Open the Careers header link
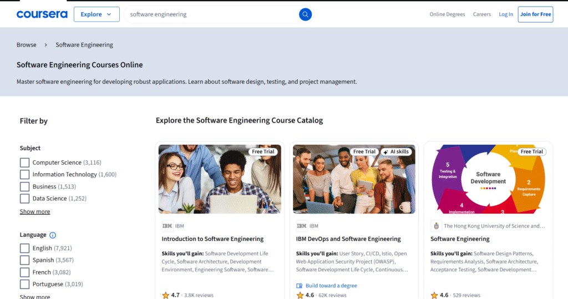The width and height of the screenshot is (568, 299). pyautogui.click(x=482, y=14)
